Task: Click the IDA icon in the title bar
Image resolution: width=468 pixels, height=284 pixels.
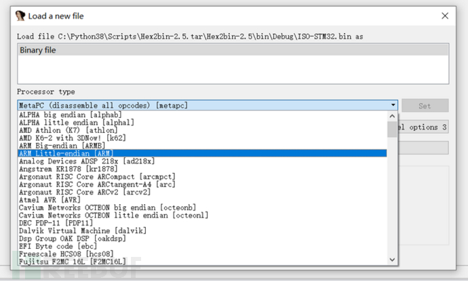Action: (x=20, y=16)
